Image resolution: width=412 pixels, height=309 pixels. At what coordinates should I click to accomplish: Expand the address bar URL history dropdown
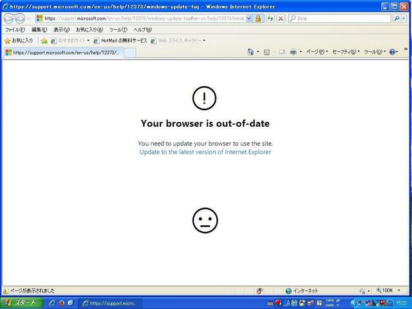[248, 19]
